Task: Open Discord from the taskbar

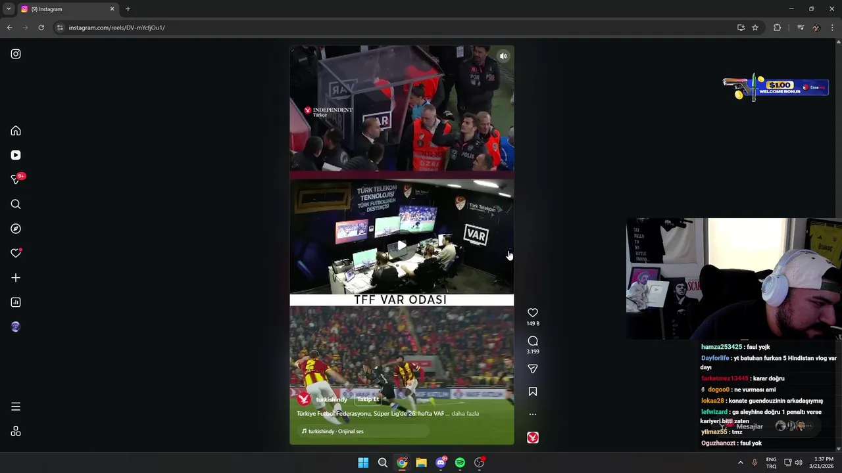Action: pos(441,462)
